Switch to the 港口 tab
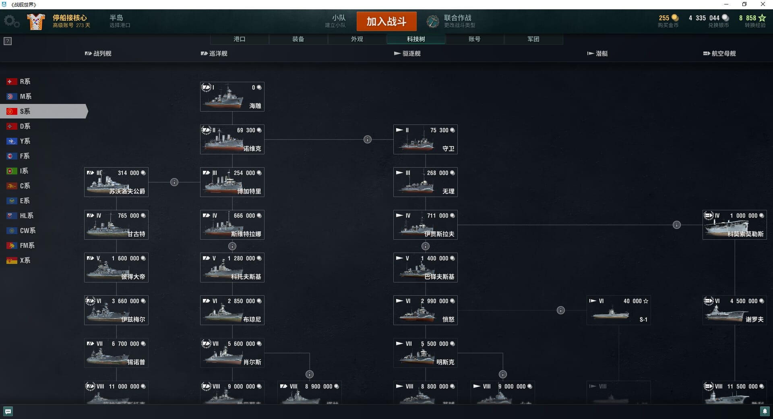 click(x=240, y=39)
